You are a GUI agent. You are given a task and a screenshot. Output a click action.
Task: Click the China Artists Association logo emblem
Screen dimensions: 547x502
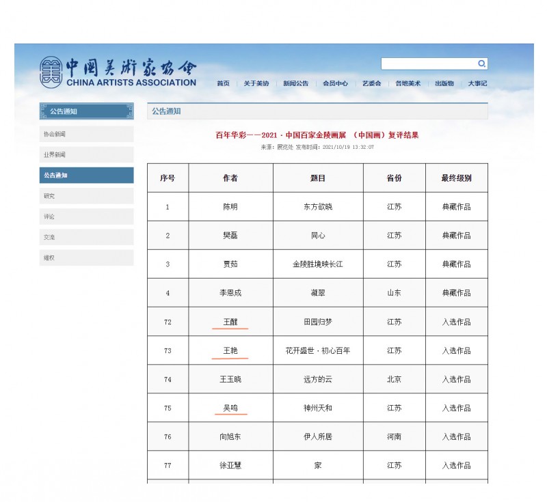[x=50, y=72]
